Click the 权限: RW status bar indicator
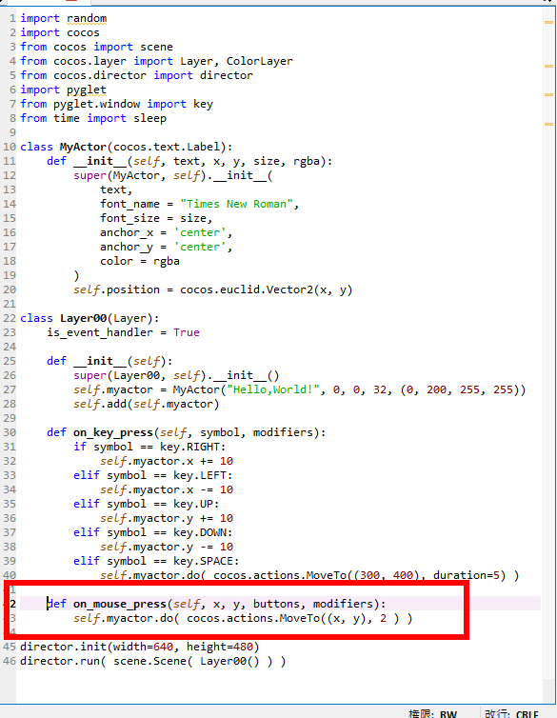557x718 pixels. pyautogui.click(x=432, y=713)
